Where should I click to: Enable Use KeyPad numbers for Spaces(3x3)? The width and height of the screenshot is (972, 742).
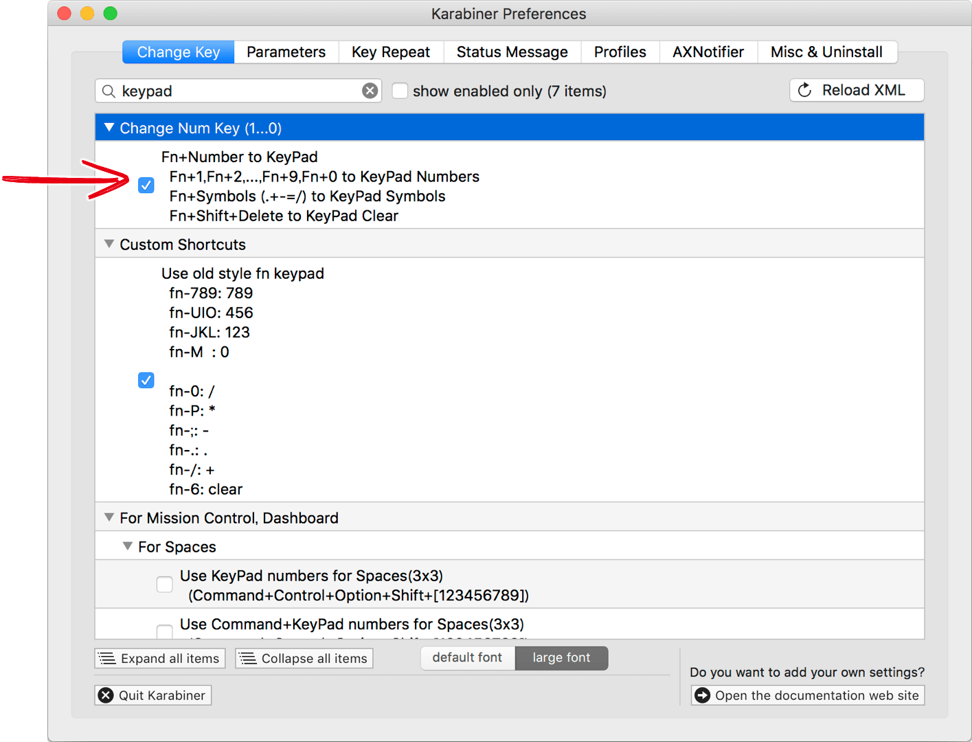pos(165,585)
